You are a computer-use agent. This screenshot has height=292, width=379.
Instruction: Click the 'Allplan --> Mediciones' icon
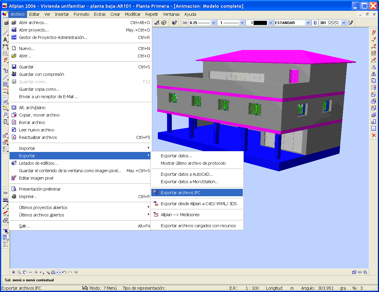tap(156, 215)
